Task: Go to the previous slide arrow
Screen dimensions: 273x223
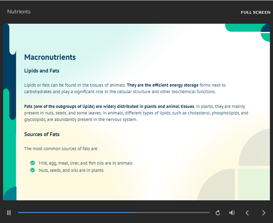Action: click(247, 213)
